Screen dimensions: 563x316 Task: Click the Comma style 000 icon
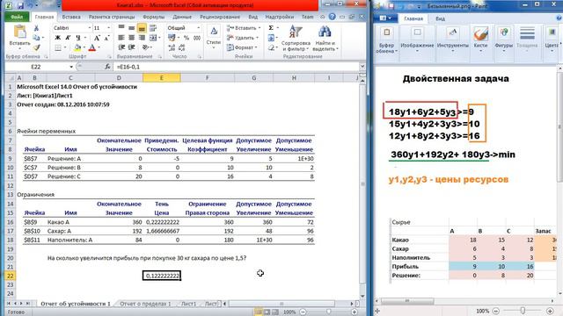(197, 38)
